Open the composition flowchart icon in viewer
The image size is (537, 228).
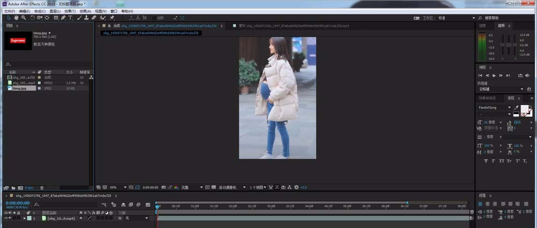289,187
